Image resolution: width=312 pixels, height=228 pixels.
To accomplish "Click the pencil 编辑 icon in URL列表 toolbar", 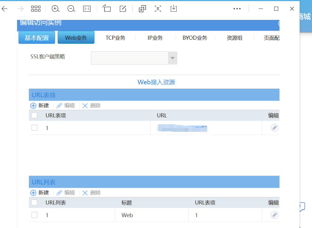I will [x=59, y=193].
